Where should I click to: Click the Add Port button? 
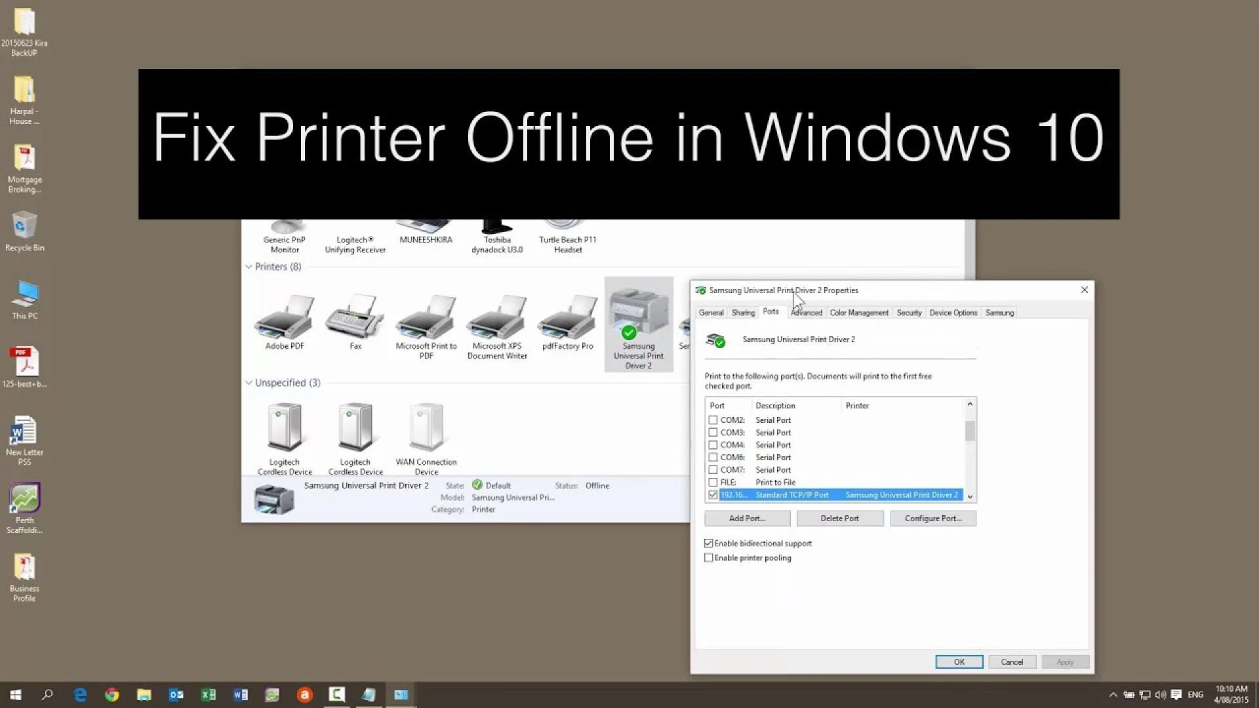coord(747,518)
